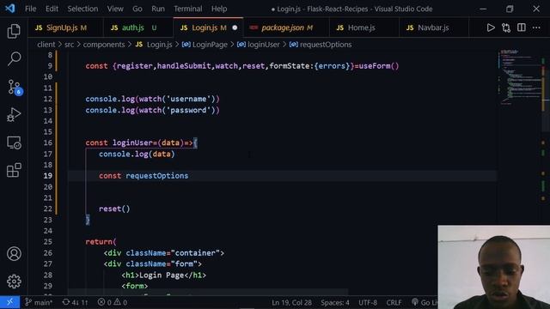Change file encoding UTF-8
The height and width of the screenshot is (309, 550).
(368, 302)
